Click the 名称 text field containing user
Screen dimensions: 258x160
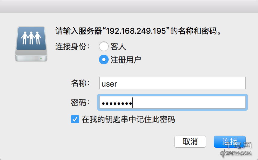(172, 83)
